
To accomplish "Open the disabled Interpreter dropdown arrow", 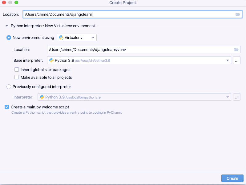I will [x=228, y=97].
